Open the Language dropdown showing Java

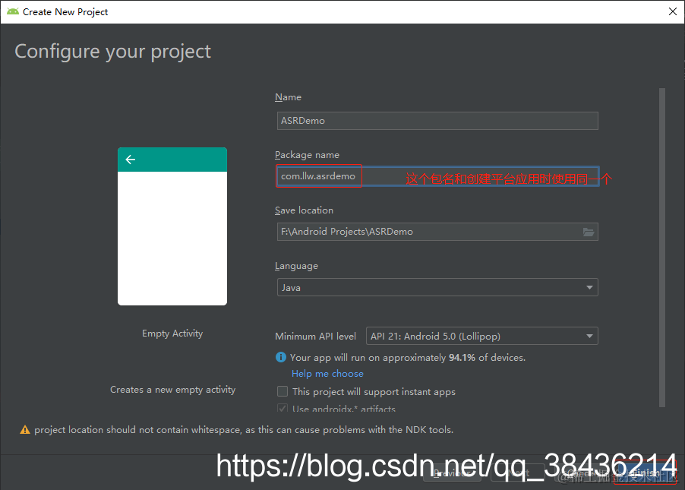(437, 287)
